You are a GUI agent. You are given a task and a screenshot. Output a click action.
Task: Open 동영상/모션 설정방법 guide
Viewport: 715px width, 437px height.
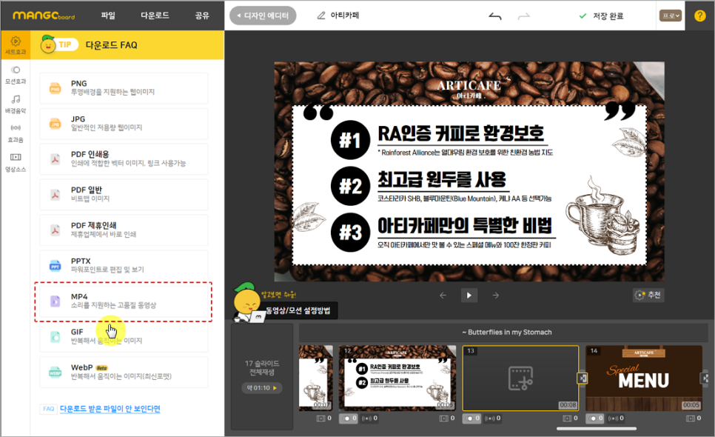coord(298,310)
